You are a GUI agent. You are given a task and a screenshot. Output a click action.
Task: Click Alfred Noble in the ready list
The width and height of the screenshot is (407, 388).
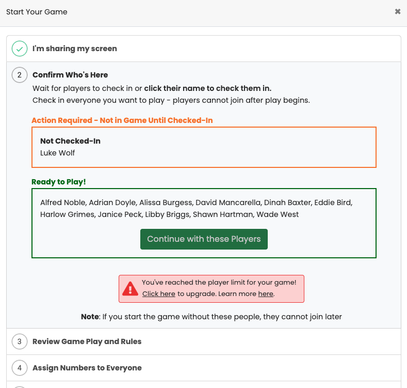tap(63, 203)
